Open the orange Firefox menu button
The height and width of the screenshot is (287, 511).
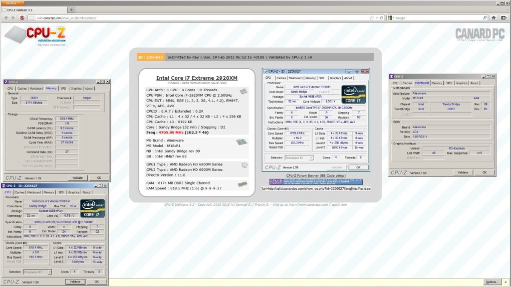coord(12,3)
